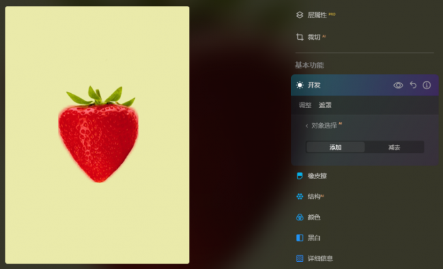Screen dimensions: 443x269
Task: Expand the 详细信息 panel label
Action: [320, 259]
